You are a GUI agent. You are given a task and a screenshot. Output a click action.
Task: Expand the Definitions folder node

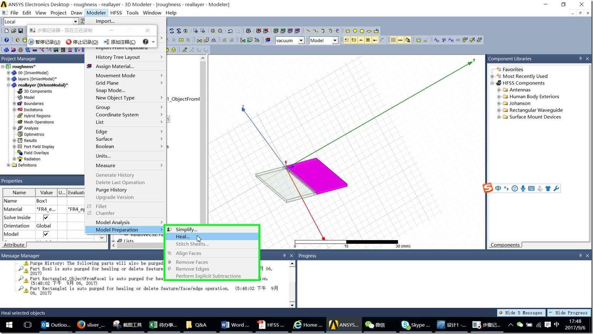(x=8, y=165)
